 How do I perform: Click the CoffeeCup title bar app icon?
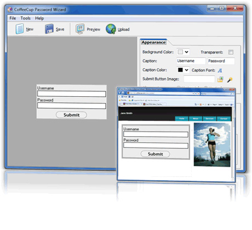(10, 9)
